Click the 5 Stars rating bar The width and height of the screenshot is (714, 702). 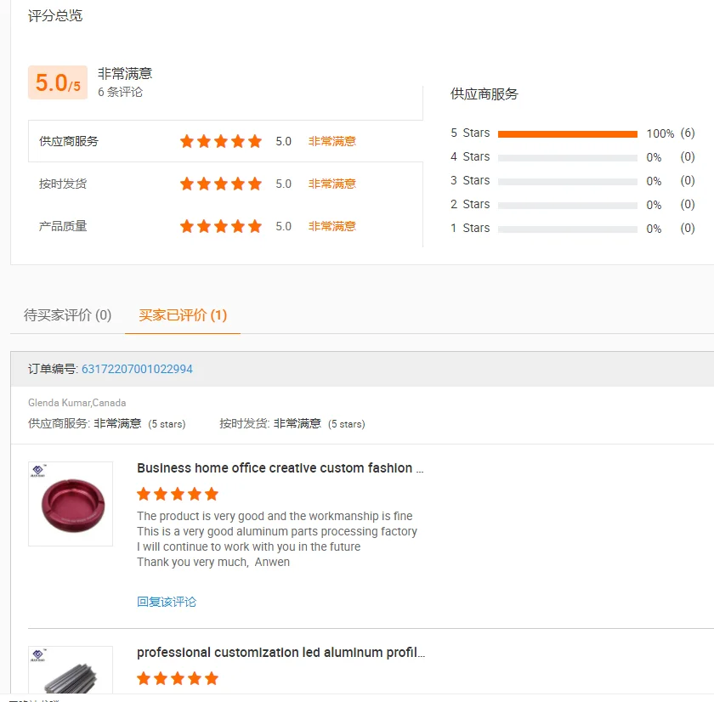pyautogui.click(x=567, y=133)
